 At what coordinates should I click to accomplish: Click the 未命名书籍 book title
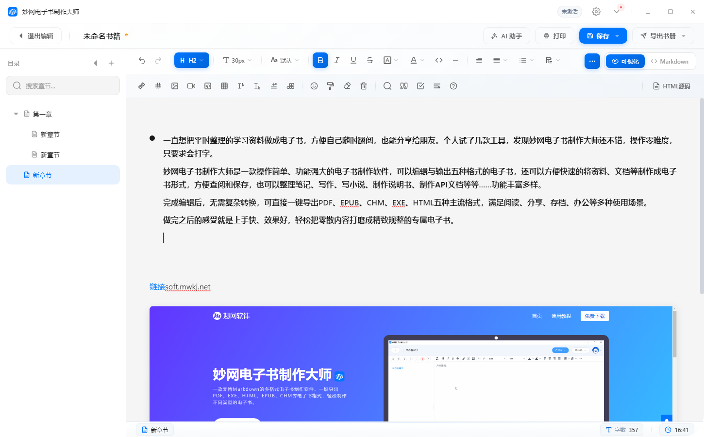click(x=101, y=36)
